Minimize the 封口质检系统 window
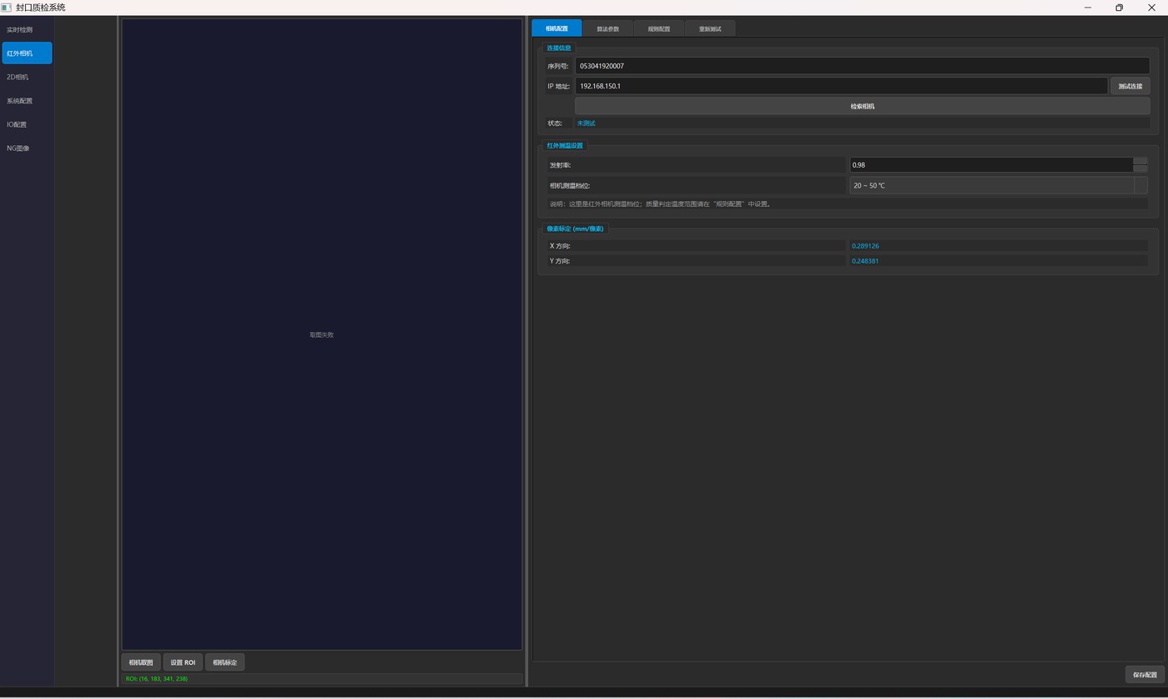The width and height of the screenshot is (1168, 699). point(1088,8)
